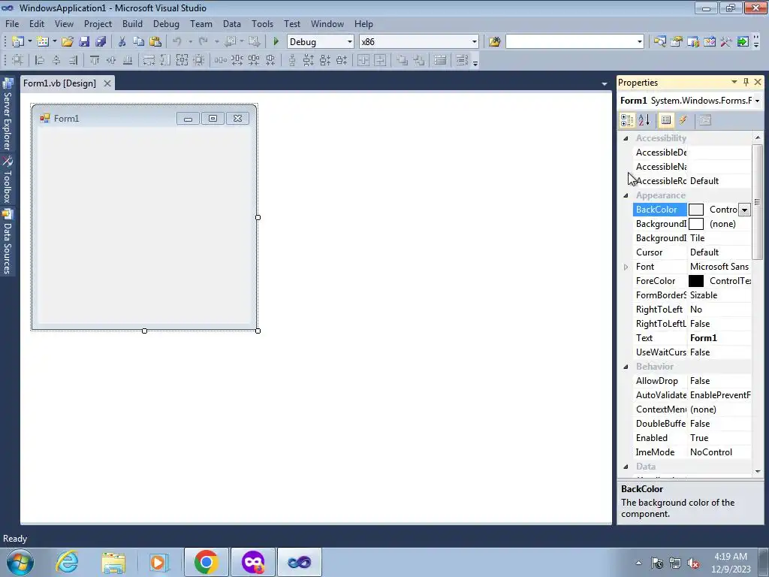Select the Enabled property row
This screenshot has width=769, height=577.
point(692,438)
